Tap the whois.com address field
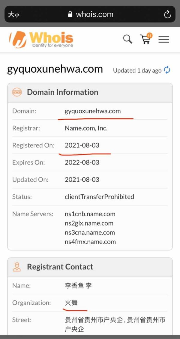 [x=90, y=14]
